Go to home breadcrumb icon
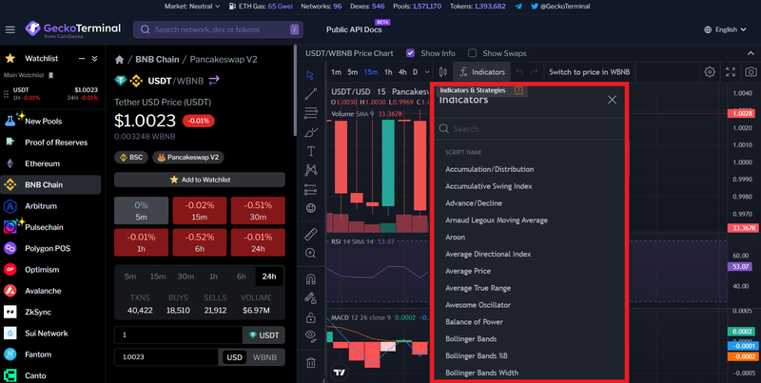The width and height of the screenshot is (761, 383). tap(120, 60)
